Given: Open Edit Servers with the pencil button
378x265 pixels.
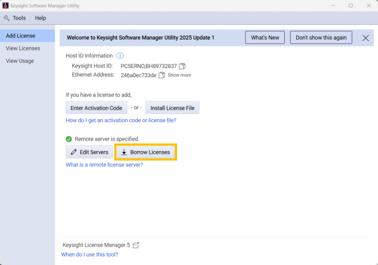Looking at the screenshot, I should (89, 152).
